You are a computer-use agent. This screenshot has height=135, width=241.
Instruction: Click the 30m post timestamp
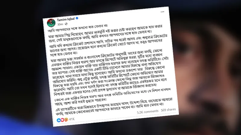pyautogui.click(x=60, y=24)
